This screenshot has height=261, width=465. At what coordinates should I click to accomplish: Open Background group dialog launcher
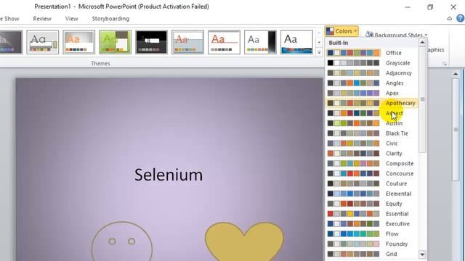click(x=444, y=64)
